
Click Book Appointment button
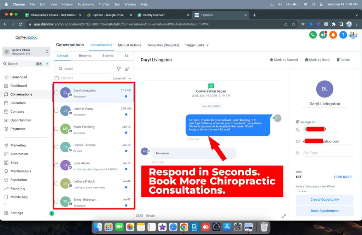[325, 211]
